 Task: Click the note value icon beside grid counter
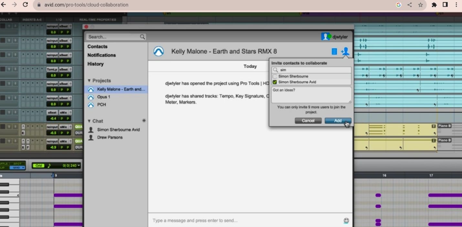coord(49,165)
